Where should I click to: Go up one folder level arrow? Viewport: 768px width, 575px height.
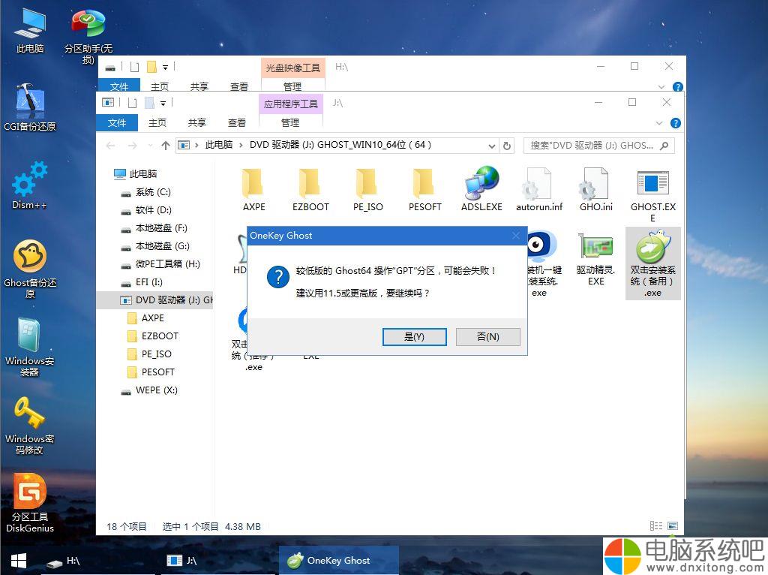click(166, 146)
